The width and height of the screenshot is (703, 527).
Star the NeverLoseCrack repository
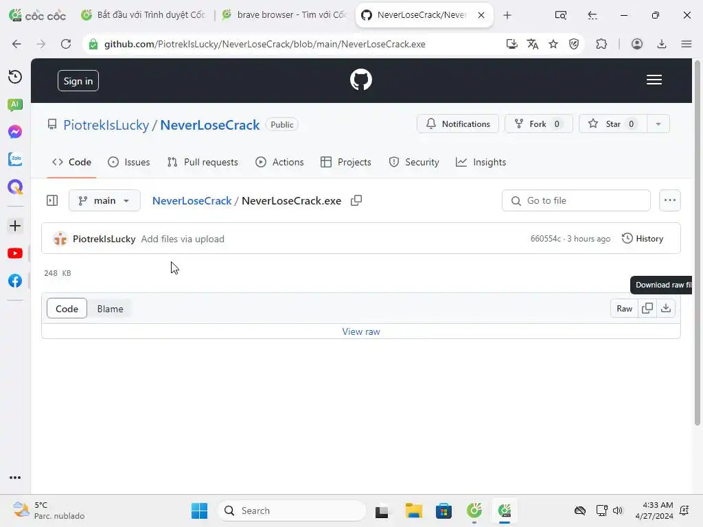point(613,124)
